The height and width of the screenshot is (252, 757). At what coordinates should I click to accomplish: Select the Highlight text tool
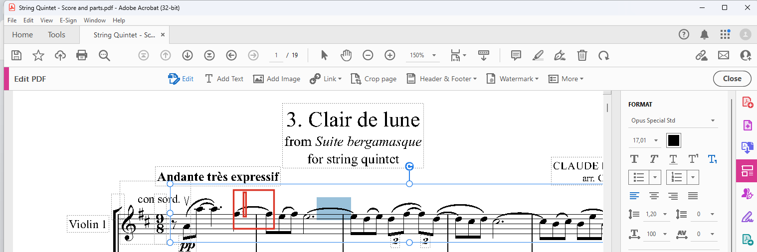tap(538, 55)
